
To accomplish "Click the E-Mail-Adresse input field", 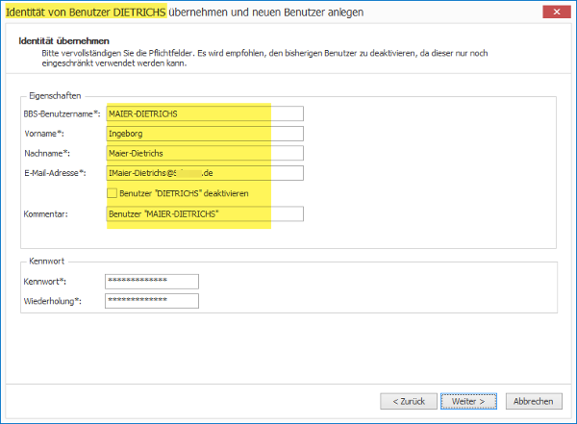I will pos(205,173).
